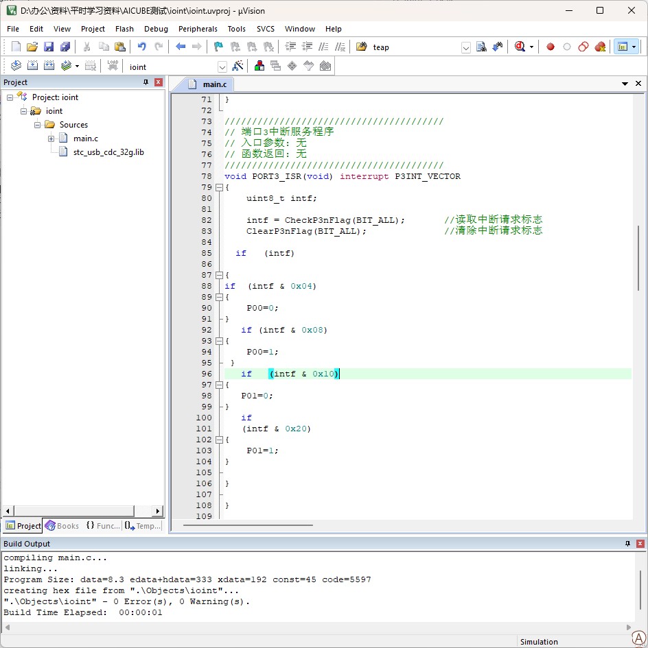
Task: Open the SVCS menu
Action: click(x=265, y=29)
